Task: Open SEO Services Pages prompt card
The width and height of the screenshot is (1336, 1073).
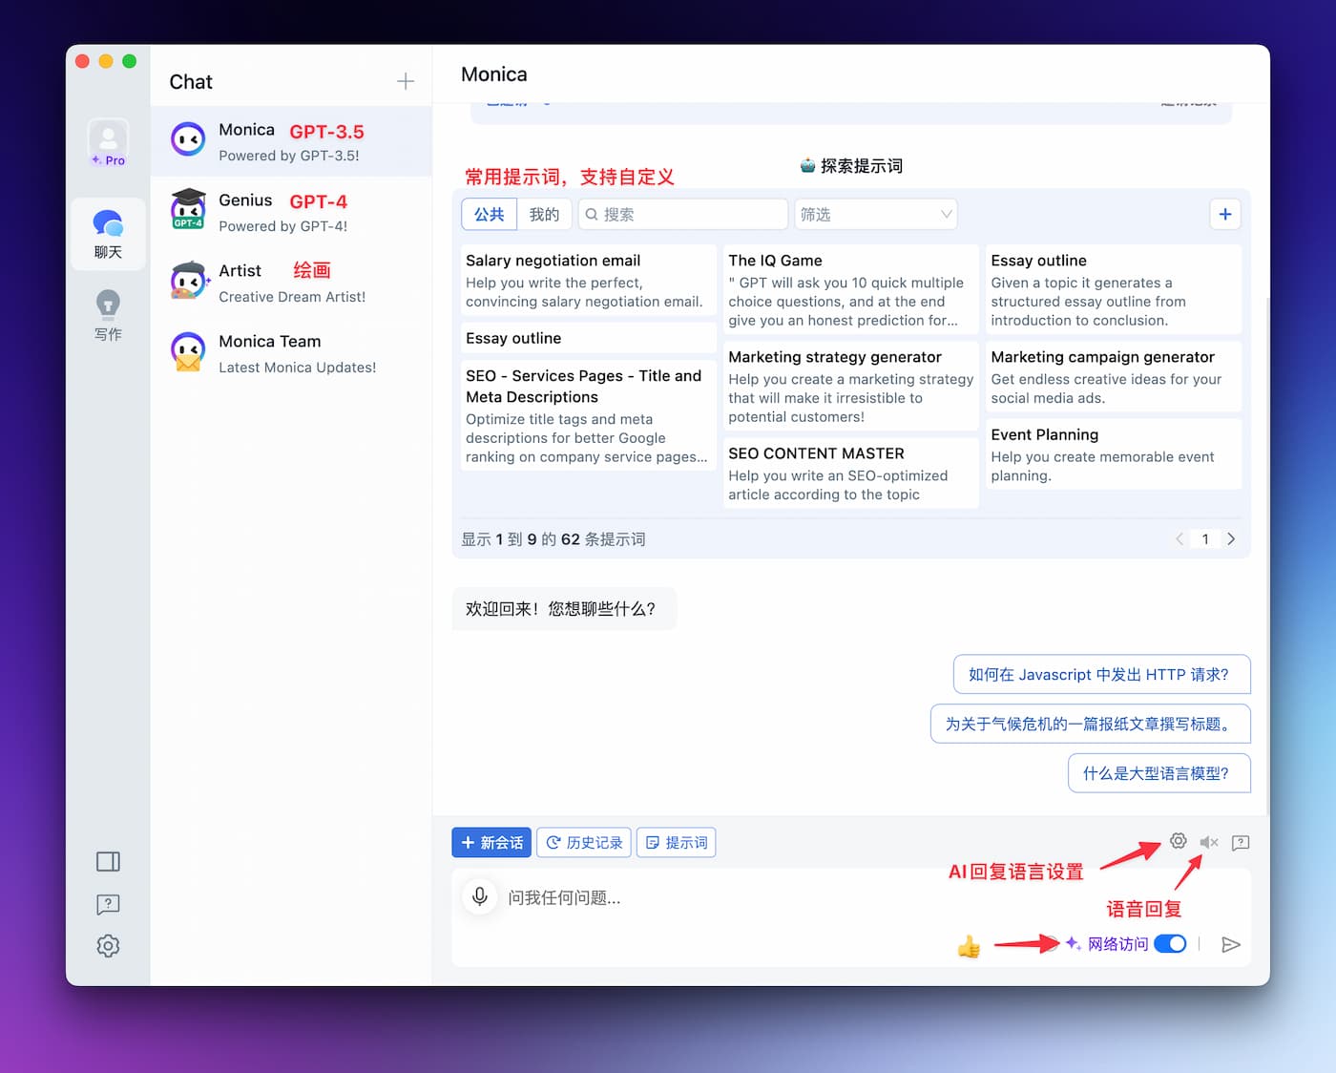Action: point(587,415)
